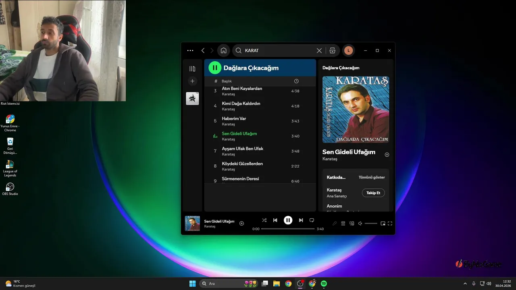This screenshot has width=516, height=290.
Task: Create a new playlist with plus icon
Action: pyautogui.click(x=192, y=81)
